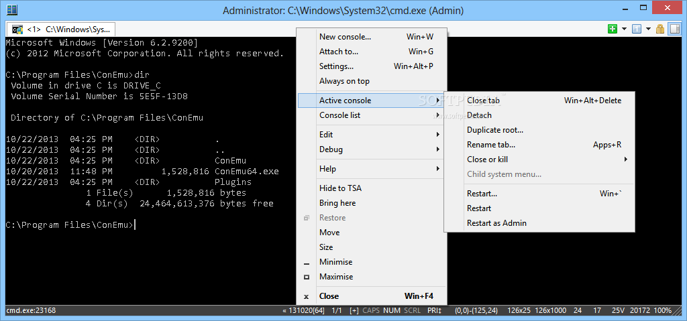687x321 pixels.
Task: Open the dropdown arrow beside the console number icon
Action: click(648, 29)
